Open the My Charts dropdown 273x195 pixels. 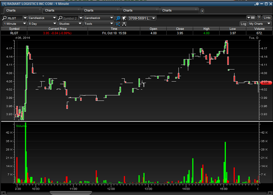(x=260, y=24)
